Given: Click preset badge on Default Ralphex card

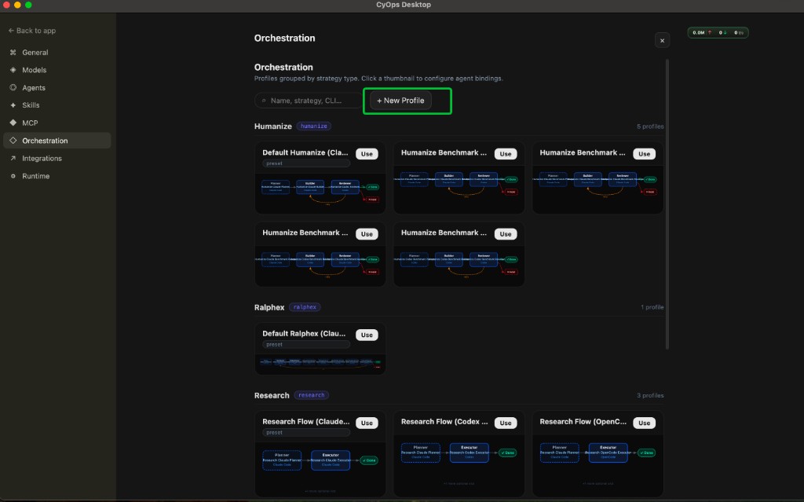Looking at the screenshot, I should (306, 344).
